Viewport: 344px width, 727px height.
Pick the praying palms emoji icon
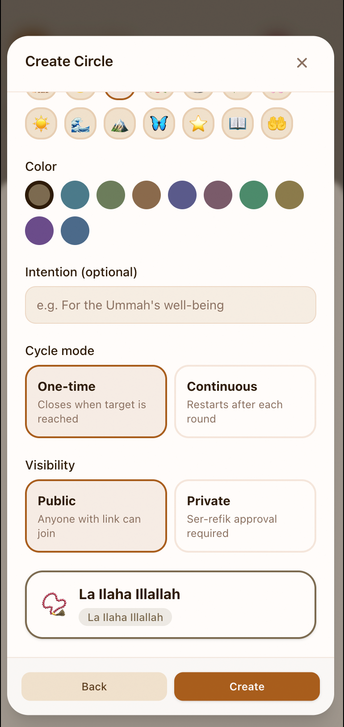277,123
